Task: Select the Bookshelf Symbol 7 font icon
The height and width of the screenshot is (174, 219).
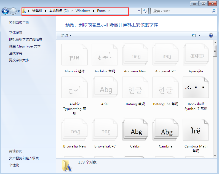Action: (x=196, y=88)
